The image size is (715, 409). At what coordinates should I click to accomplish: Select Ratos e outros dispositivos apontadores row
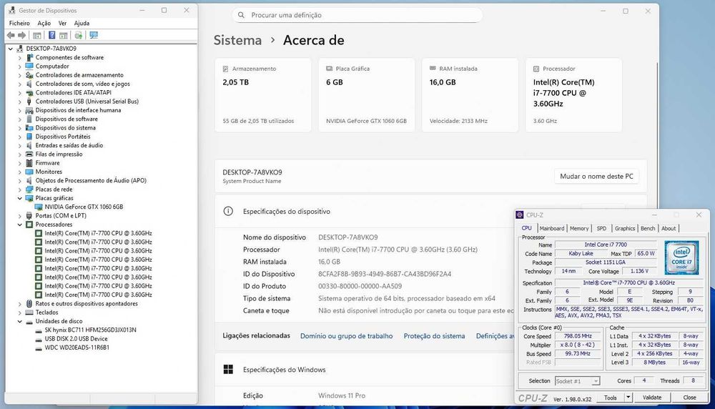87,304
